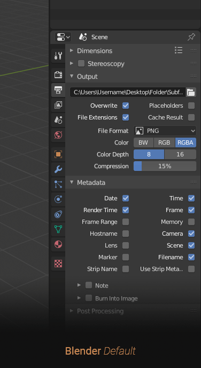Open the File Format PNG dropdown

tap(165, 131)
